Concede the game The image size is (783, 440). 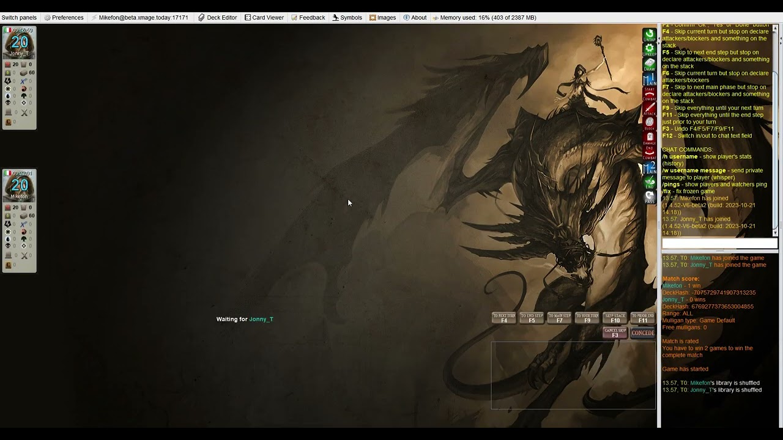pyautogui.click(x=642, y=333)
